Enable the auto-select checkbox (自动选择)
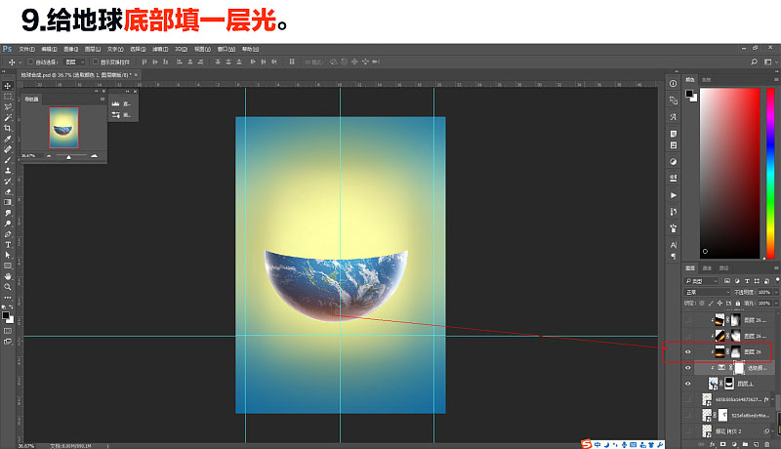Screen dimensions: 781x449 point(31,61)
